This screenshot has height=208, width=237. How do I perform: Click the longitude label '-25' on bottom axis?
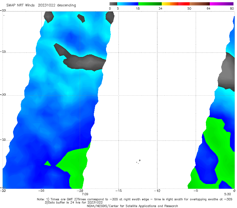click(x=41, y=191)
